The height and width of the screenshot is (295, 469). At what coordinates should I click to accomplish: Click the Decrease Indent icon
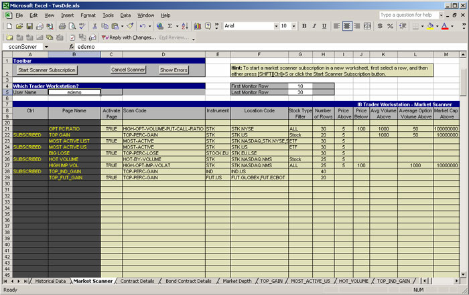pyautogui.click(x=403, y=26)
